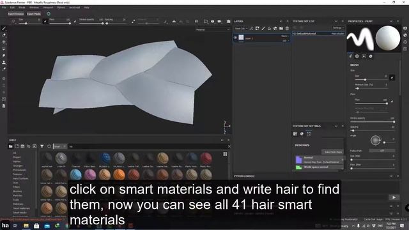
Task: Add a paint layer in Layers panel
Action: [x=263, y=28]
